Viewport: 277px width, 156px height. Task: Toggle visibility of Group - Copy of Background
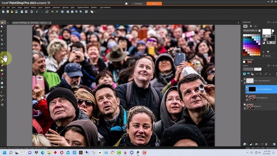coord(245,79)
